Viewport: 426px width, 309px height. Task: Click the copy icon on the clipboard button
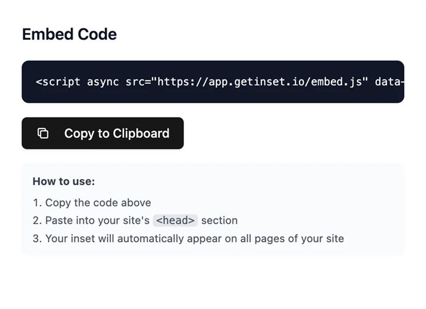pos(43,133)
